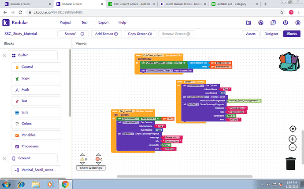Open the monetization dollar icon
Image resolution: width=304 pixels, height=189 pixels.
pos(285,23)
